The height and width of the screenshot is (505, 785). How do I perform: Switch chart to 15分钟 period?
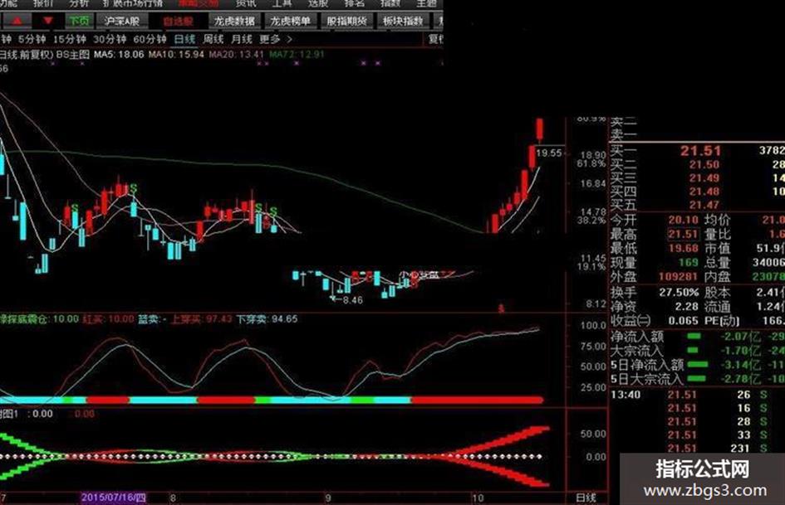pyautogui.click(x=70, y=39)
